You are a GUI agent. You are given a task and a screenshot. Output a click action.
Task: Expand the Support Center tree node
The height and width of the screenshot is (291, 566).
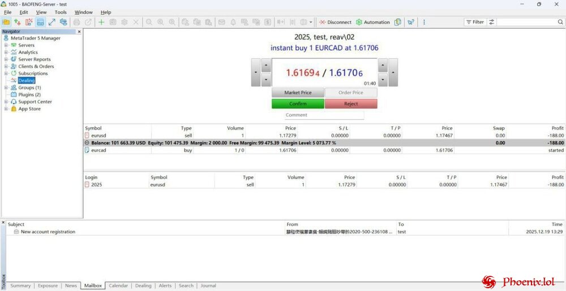pyautogui.click(x=6, y=102)
